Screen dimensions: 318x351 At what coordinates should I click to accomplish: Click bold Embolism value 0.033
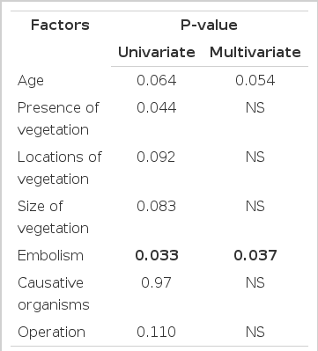pyautogui.click(x=157, y=255)
